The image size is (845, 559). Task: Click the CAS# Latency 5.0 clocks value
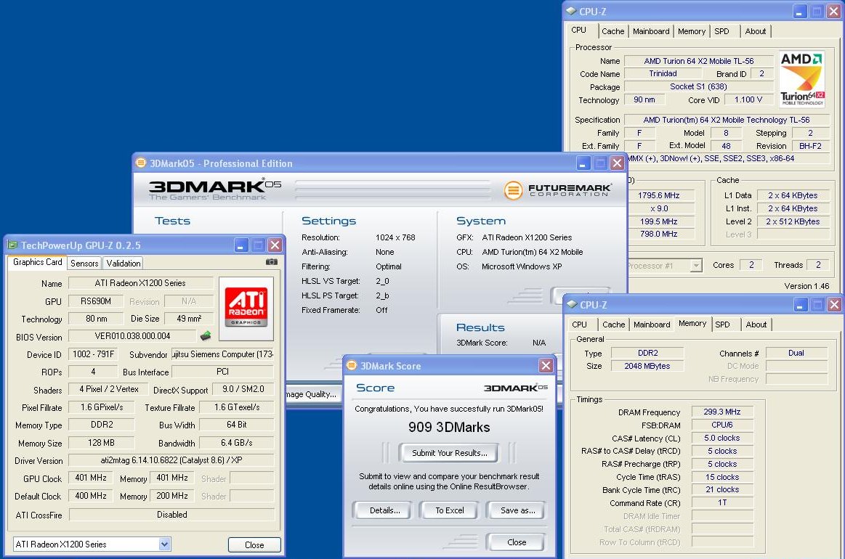721,438
